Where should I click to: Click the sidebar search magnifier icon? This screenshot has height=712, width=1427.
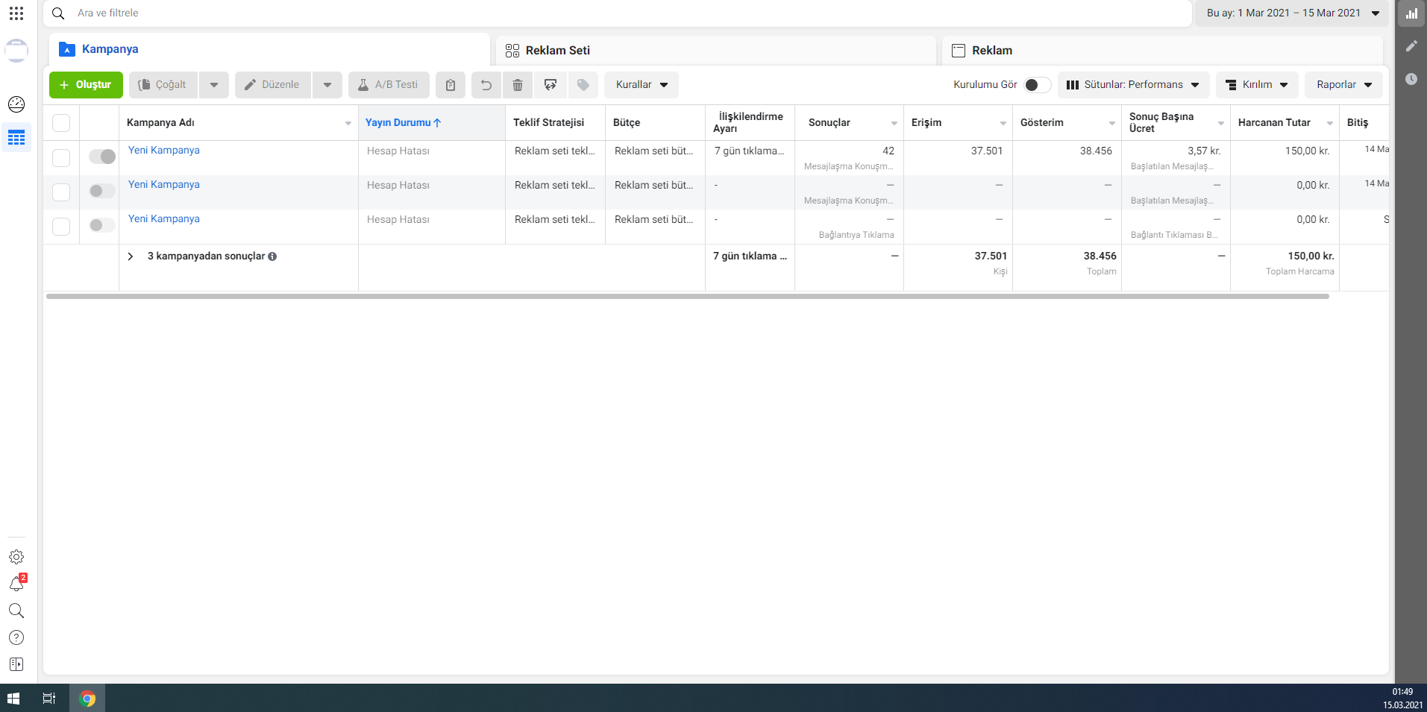click(x=16, y=611)
